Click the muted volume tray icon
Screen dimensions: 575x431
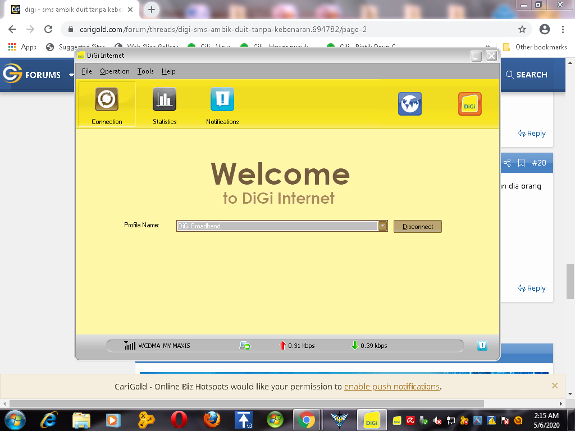(x=437, y=421)
